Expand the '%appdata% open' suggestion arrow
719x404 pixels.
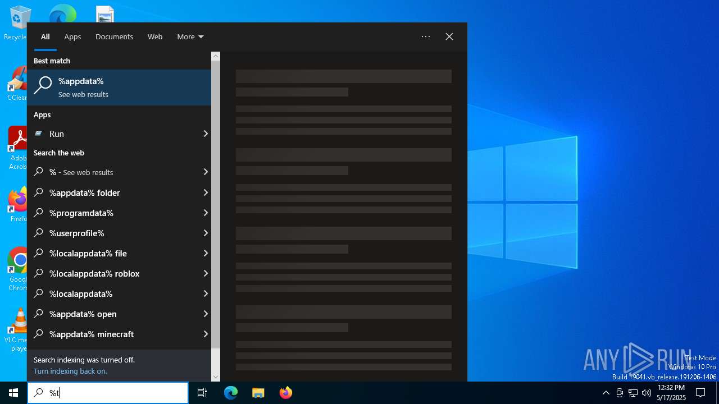tap(206, 314)
